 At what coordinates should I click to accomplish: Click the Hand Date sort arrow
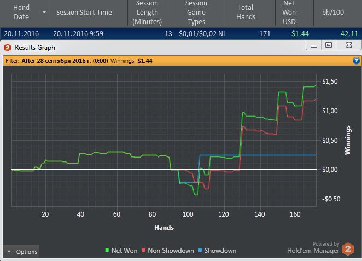click(44, 12)
